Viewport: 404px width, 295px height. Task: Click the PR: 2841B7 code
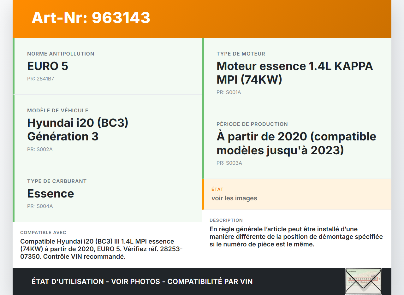41,79
